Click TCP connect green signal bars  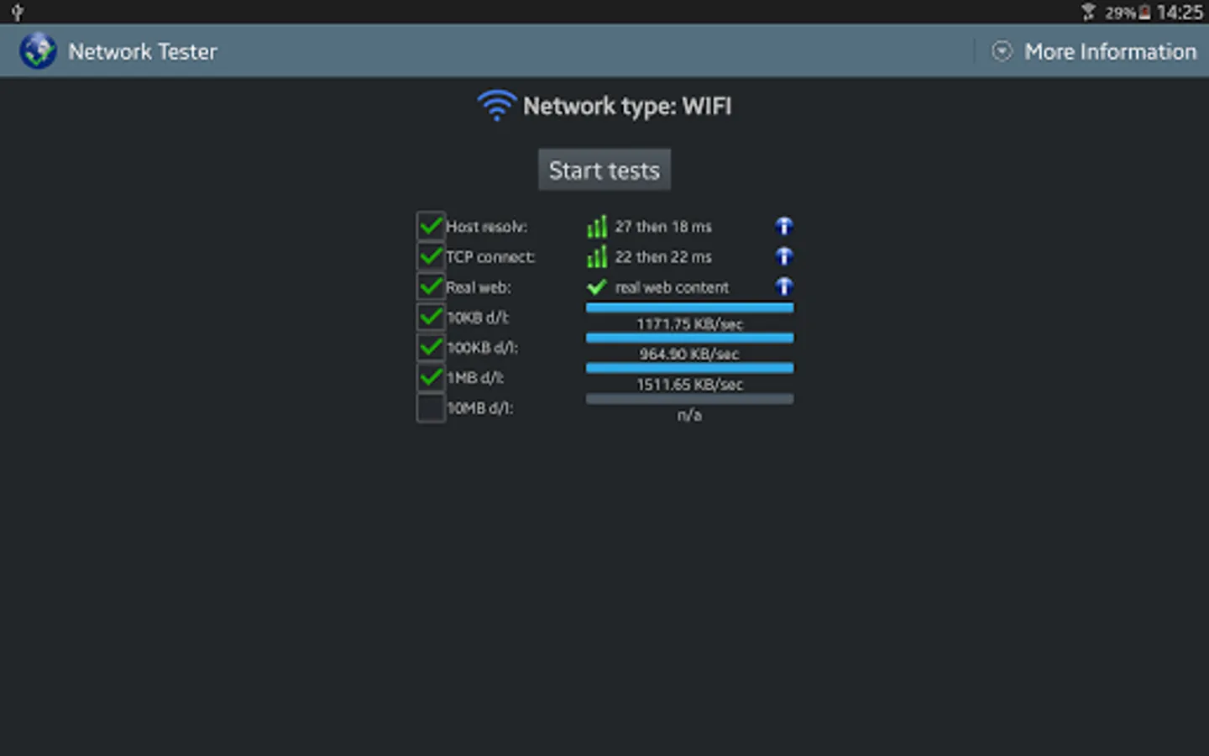pyautogui.click(x=597, y=256)
